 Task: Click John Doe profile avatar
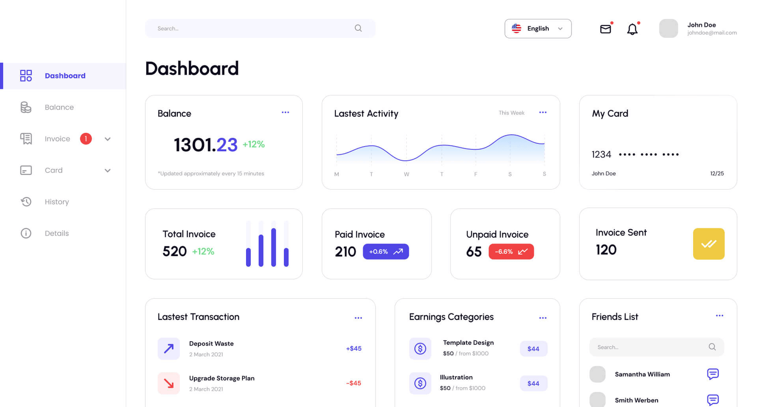[x=668, y=28]
